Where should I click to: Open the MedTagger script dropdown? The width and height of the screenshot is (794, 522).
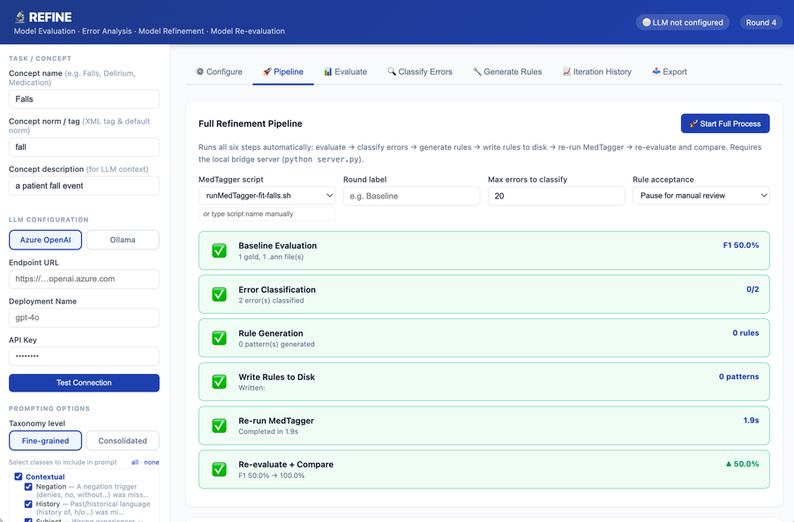point(266,196)
